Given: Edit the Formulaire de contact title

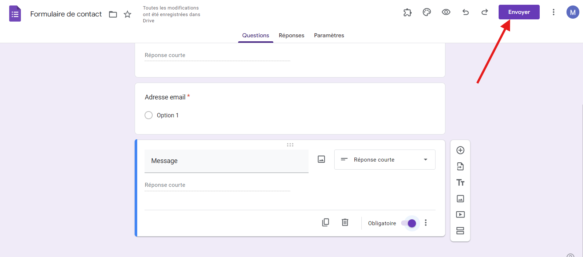Looking at the screenshot, I should (66, 14).
